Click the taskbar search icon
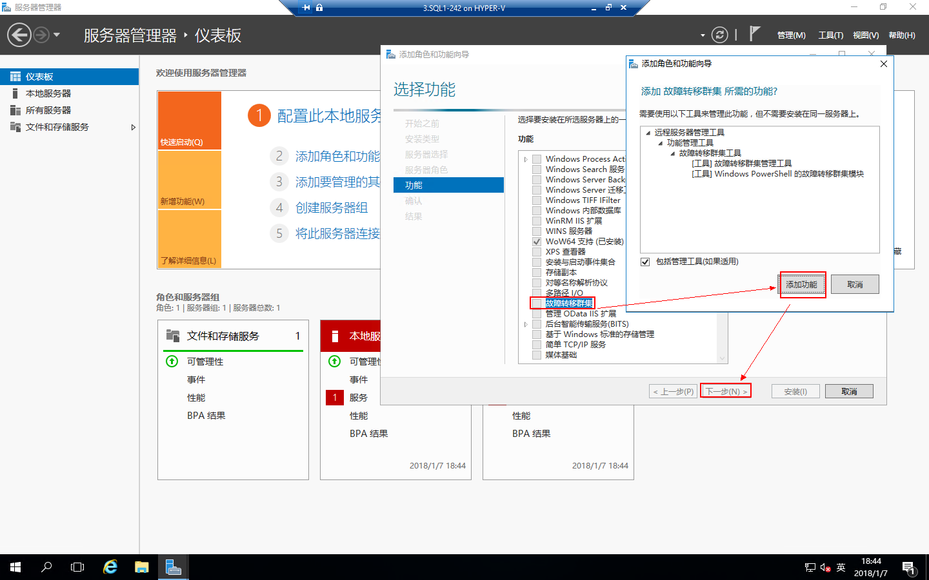 click(46, 567)
